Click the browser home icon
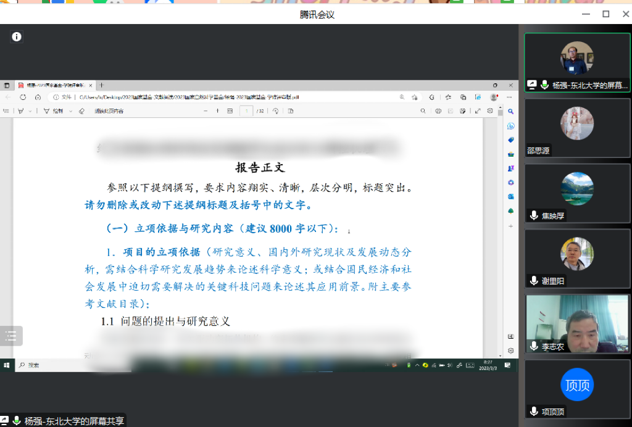 38,97
